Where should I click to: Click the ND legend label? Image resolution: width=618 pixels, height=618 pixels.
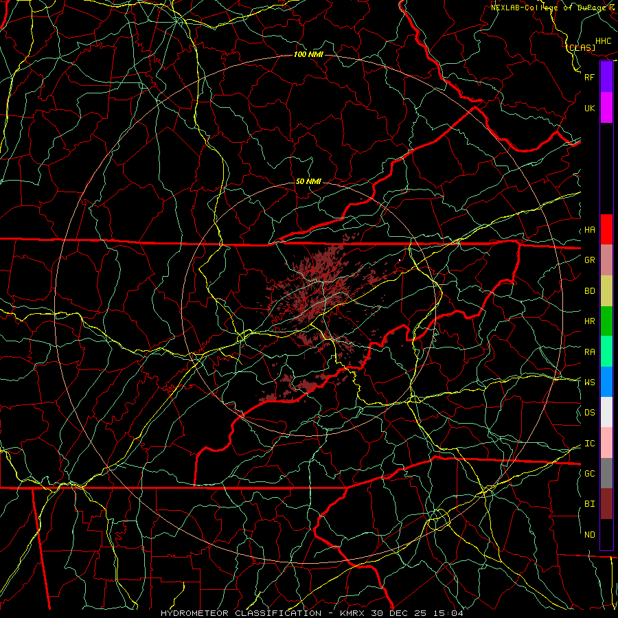coord(590,535)
